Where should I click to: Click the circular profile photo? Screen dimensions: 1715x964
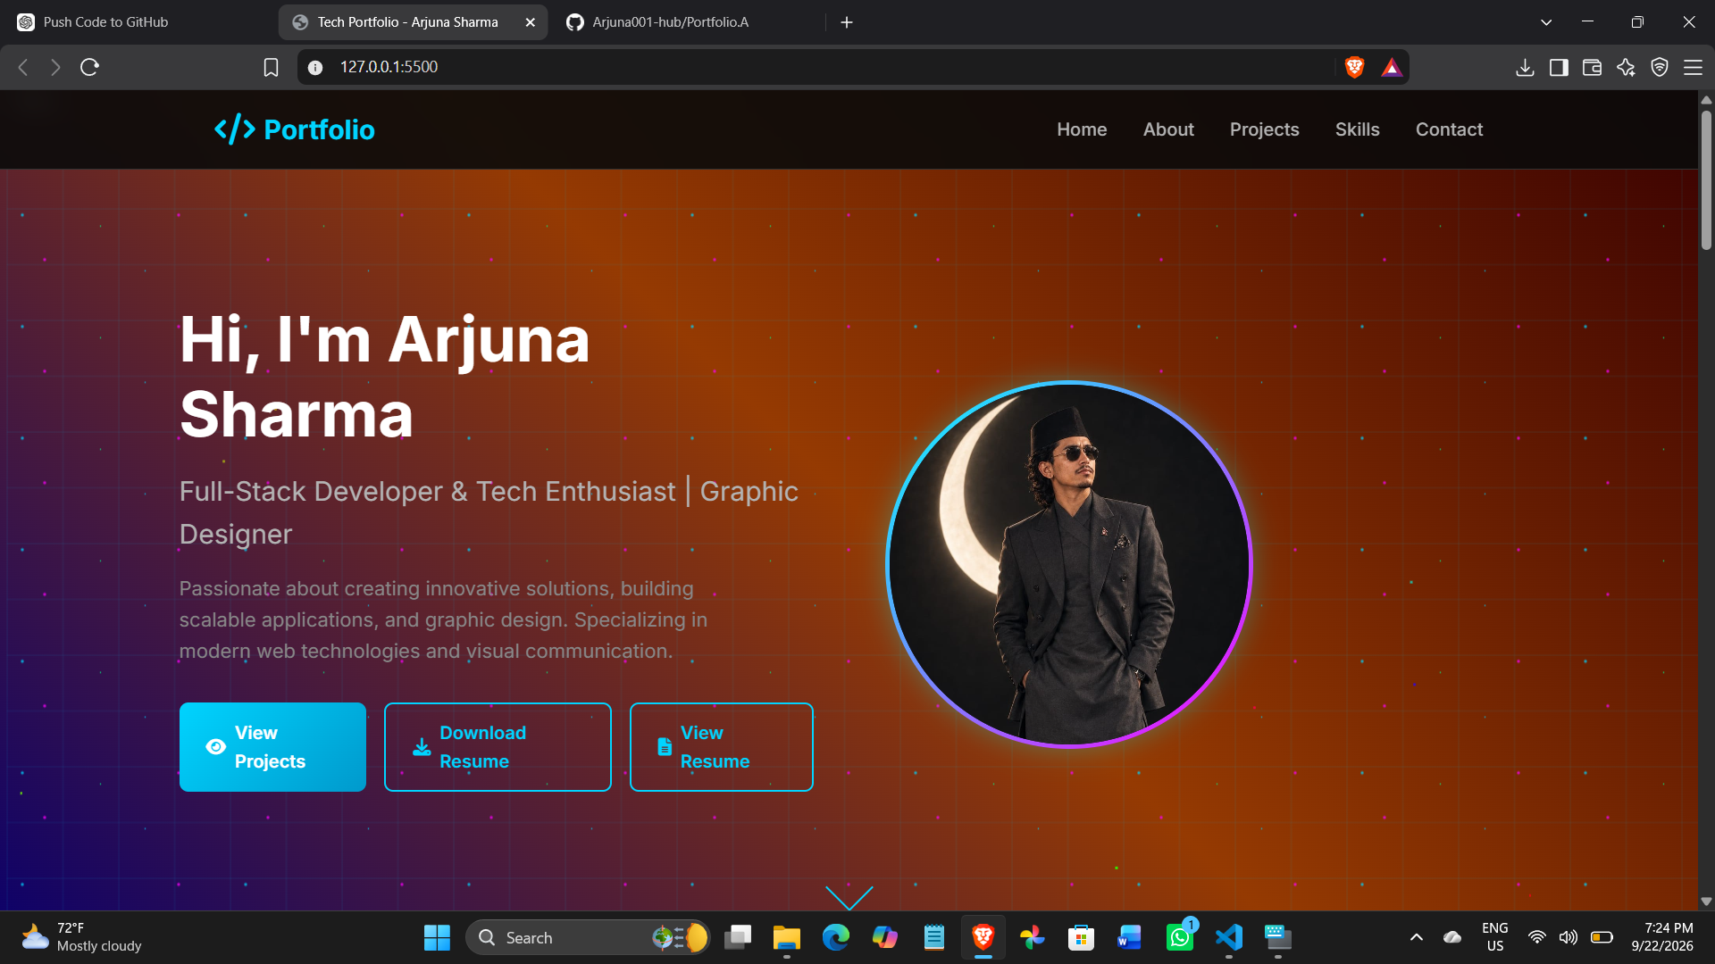coord(1069,564)
